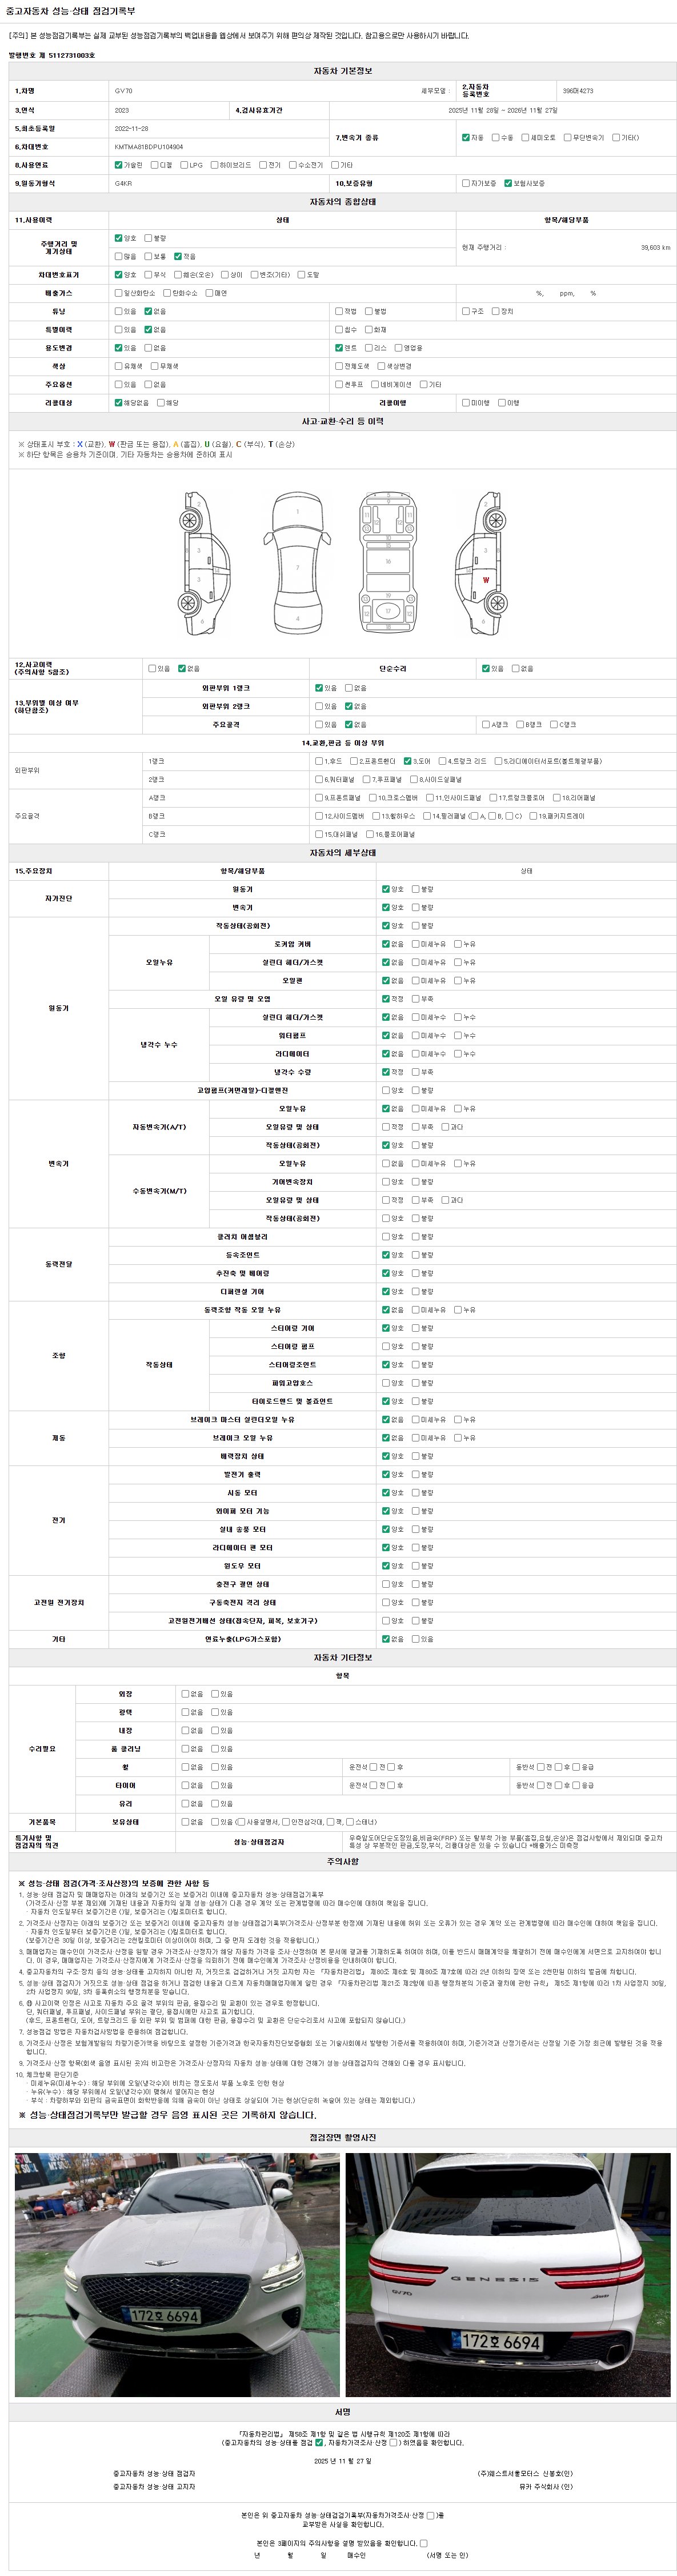Check the 자기보증 warranty checkbox
This screenshot has height=2576, width=677.
pos(466,184)
